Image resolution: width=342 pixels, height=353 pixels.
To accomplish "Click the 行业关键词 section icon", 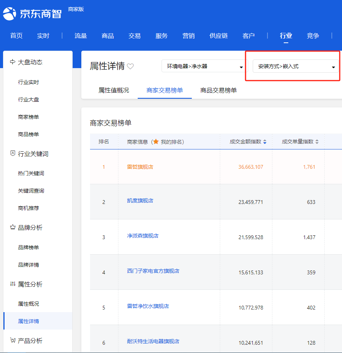I will coord(12,153).
